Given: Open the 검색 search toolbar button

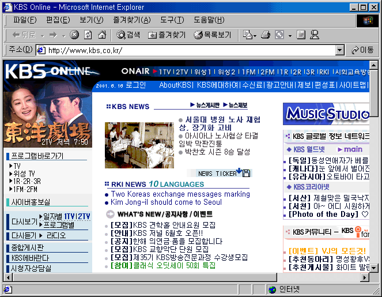Looking at the screenshot, I should 128,35.
